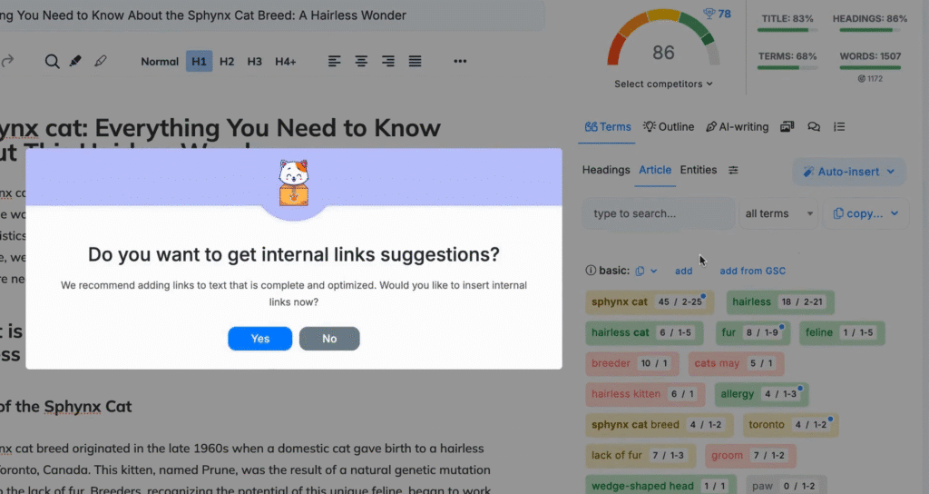Select the eraser clear-format tool

click(101, 61)
